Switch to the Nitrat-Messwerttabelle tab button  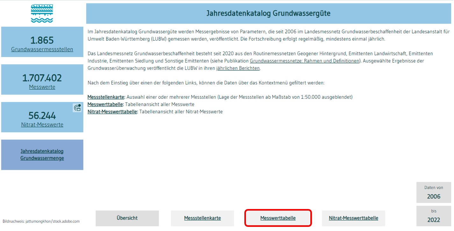point(353,218)
